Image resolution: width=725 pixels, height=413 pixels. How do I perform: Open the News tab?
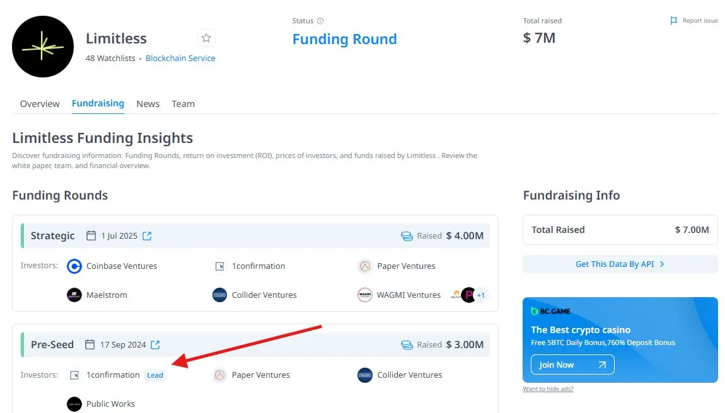148,104
